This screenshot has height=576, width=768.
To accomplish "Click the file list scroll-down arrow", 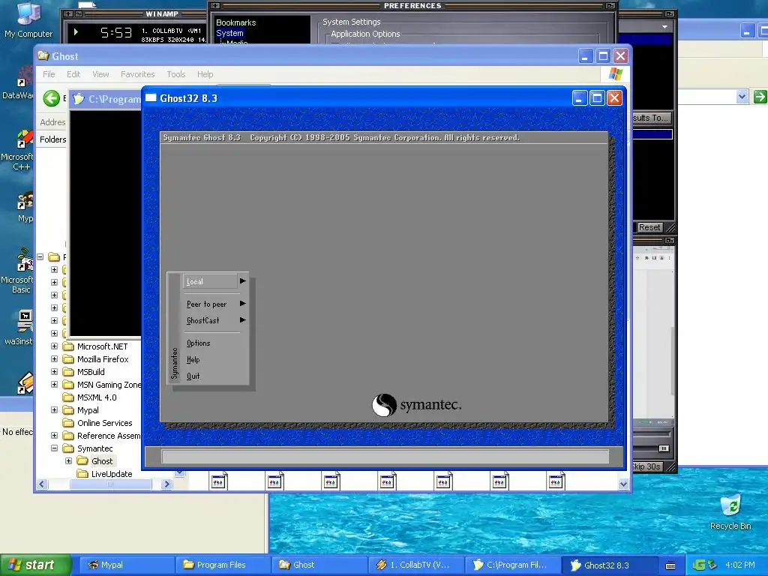I will (623, 484).
